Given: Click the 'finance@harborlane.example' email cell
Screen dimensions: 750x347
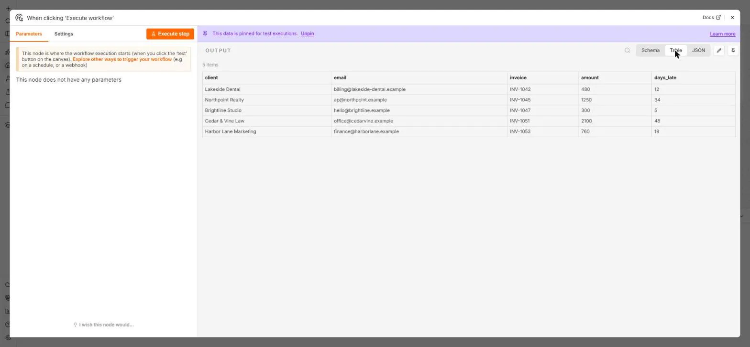Looking at the screenshot, I should [419, 131].
